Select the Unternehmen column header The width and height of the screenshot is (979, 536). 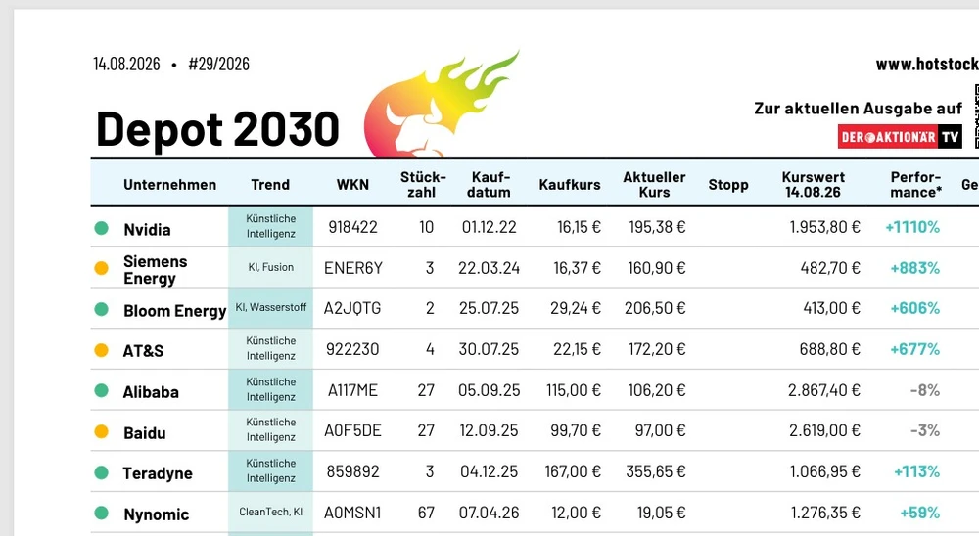(169, 185)
